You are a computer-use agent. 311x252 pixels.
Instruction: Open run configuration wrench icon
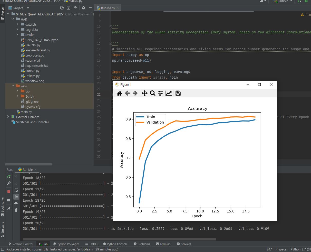[x=9, y=183]
